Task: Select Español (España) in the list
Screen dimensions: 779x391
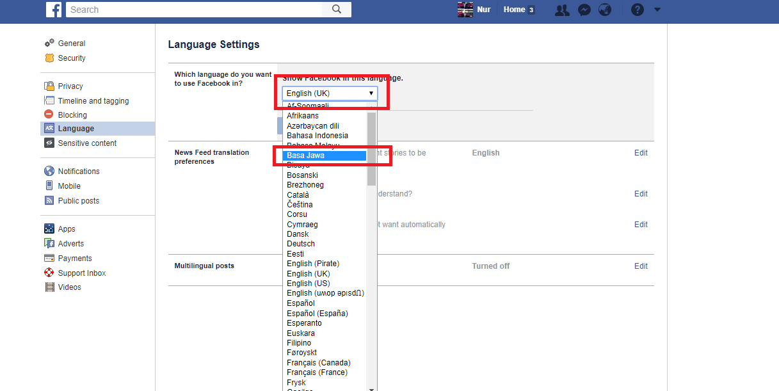Action: [317, 314]
